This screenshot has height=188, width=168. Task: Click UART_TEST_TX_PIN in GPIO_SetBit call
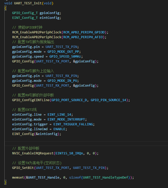coord(89,168)
